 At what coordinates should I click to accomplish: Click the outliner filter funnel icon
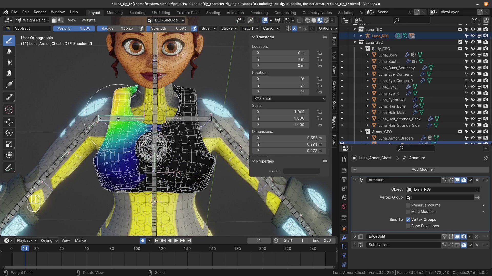pyautogui.click(x=474, y=20)
